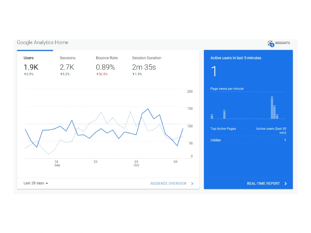Open the Last 28 days dropdown
Image resolution: width=311 pixels, height=233 pixels.
coord(36,183)
